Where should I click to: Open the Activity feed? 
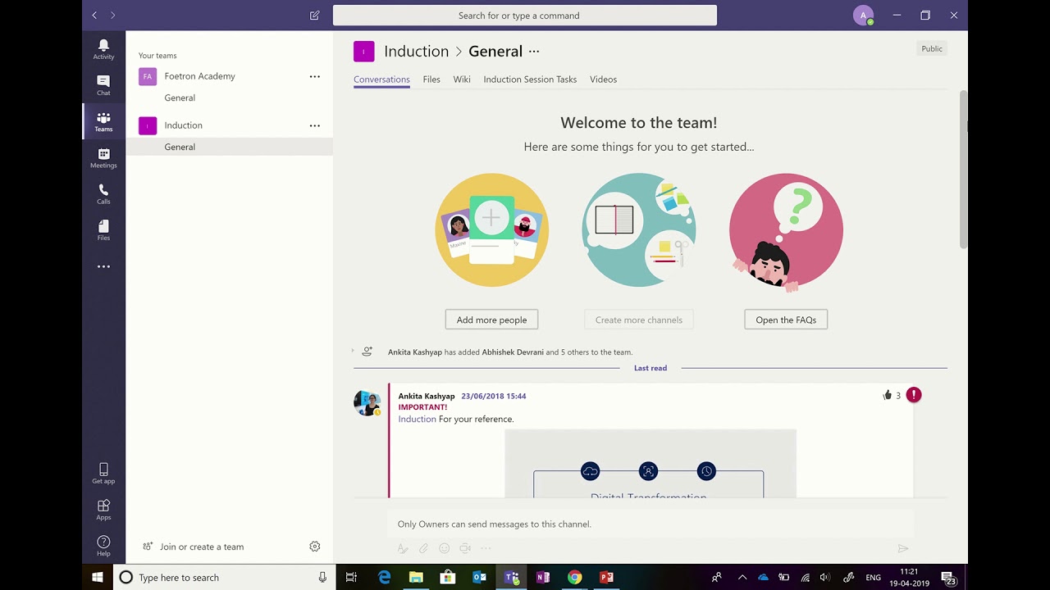tap(103, 49)
